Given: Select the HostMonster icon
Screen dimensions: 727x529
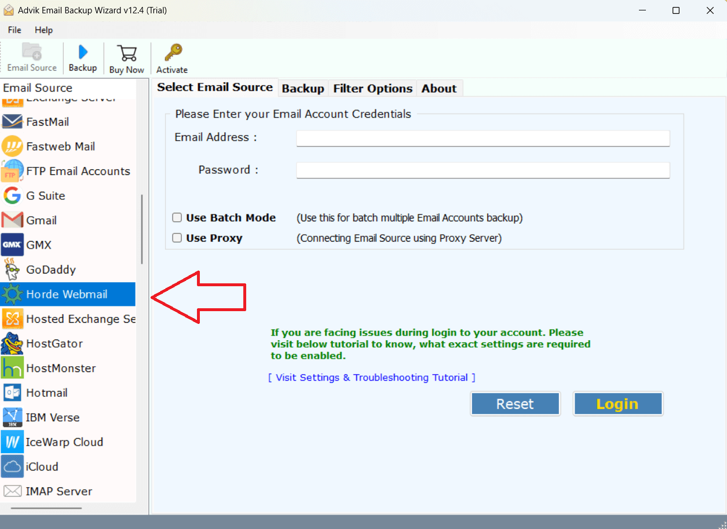Looking at the screenshot, I should 12,368.
